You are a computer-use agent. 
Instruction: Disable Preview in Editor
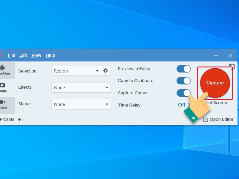(183, 69)
